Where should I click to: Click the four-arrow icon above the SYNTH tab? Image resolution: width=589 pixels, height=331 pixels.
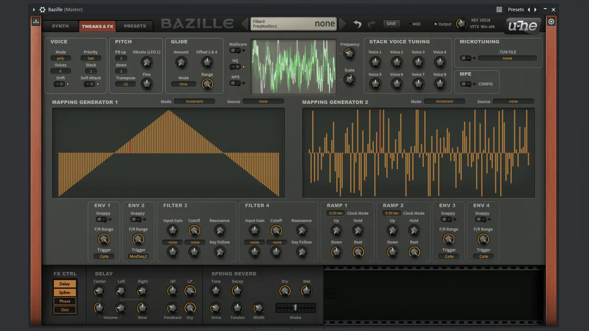click(36, 22)
